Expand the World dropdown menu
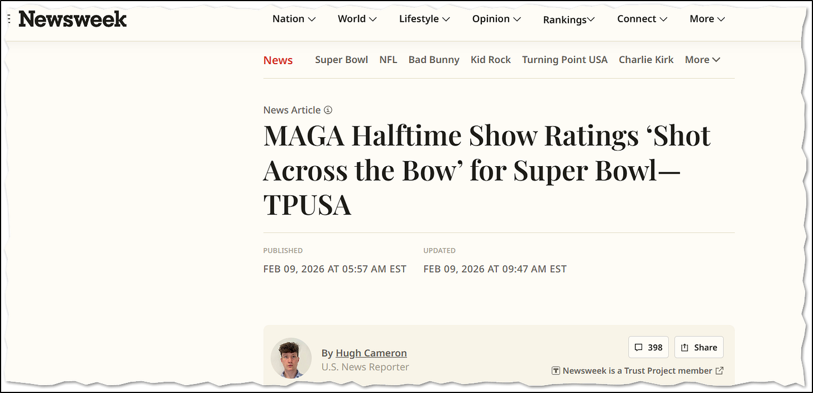The width and height of the screenshot is (813, 393). [357, 19]
